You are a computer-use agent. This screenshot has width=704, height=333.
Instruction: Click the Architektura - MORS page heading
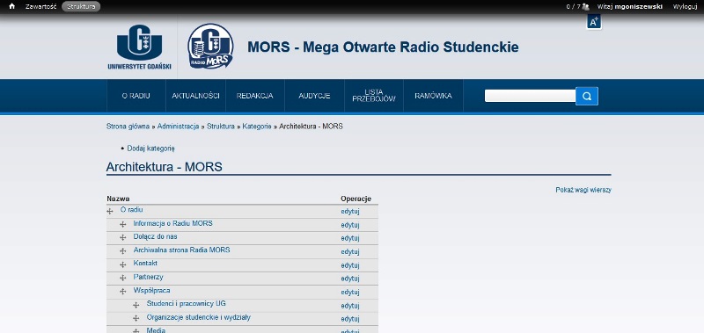(x=165, y=167)
